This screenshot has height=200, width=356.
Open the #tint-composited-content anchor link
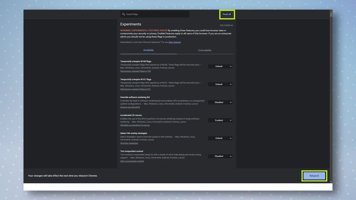pyautogui.click(x=132, y=161)
